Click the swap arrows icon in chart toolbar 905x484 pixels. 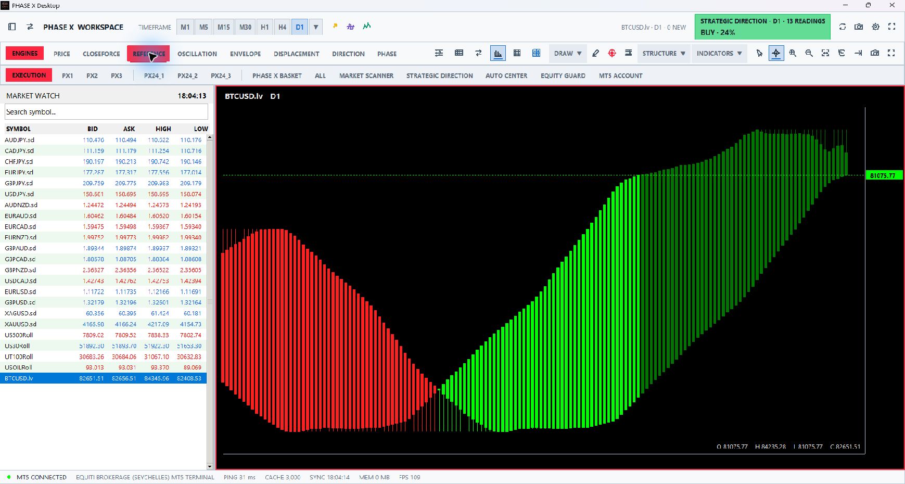(x=478, y=53)
